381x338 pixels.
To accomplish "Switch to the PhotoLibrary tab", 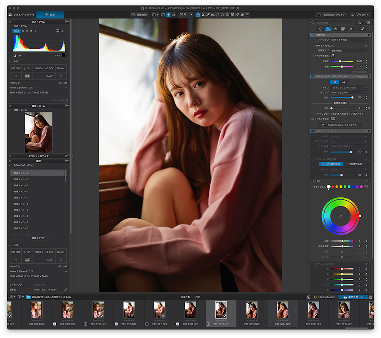I will [22, 15].
